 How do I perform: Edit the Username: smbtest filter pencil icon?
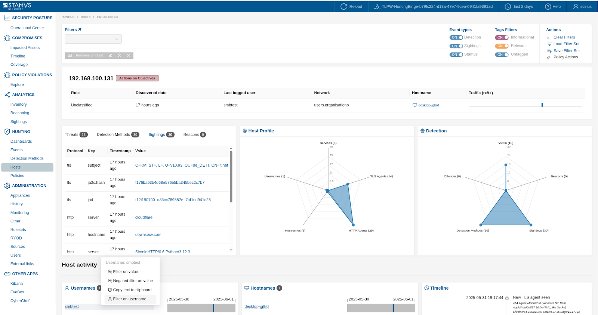tap(110, 55)
